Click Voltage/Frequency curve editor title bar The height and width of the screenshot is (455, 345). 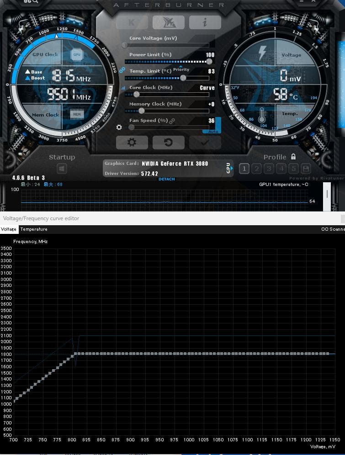click(172, 218)
